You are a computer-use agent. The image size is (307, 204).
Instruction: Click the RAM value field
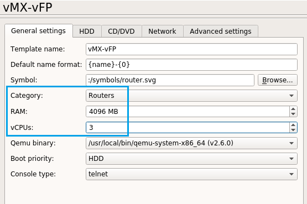(x=188, y=112)
